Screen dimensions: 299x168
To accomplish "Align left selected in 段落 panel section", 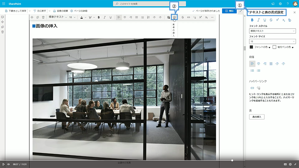I will pos(252,64).
